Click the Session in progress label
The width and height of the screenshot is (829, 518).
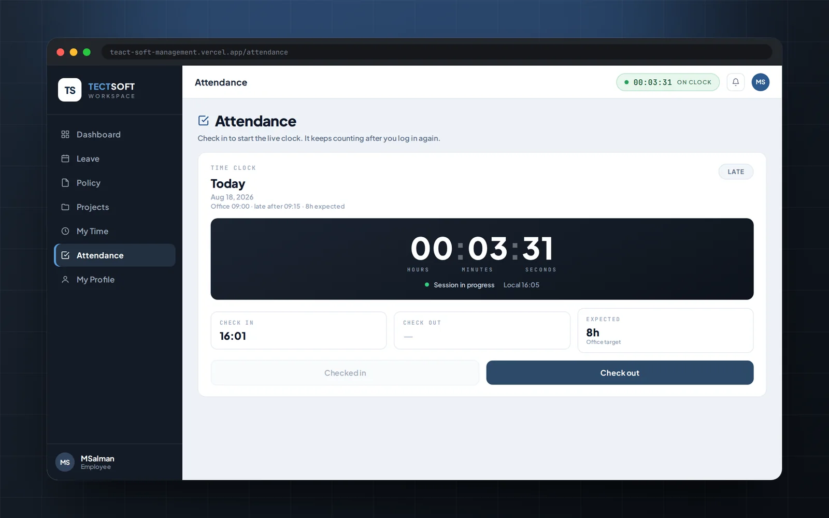[464, 285]
